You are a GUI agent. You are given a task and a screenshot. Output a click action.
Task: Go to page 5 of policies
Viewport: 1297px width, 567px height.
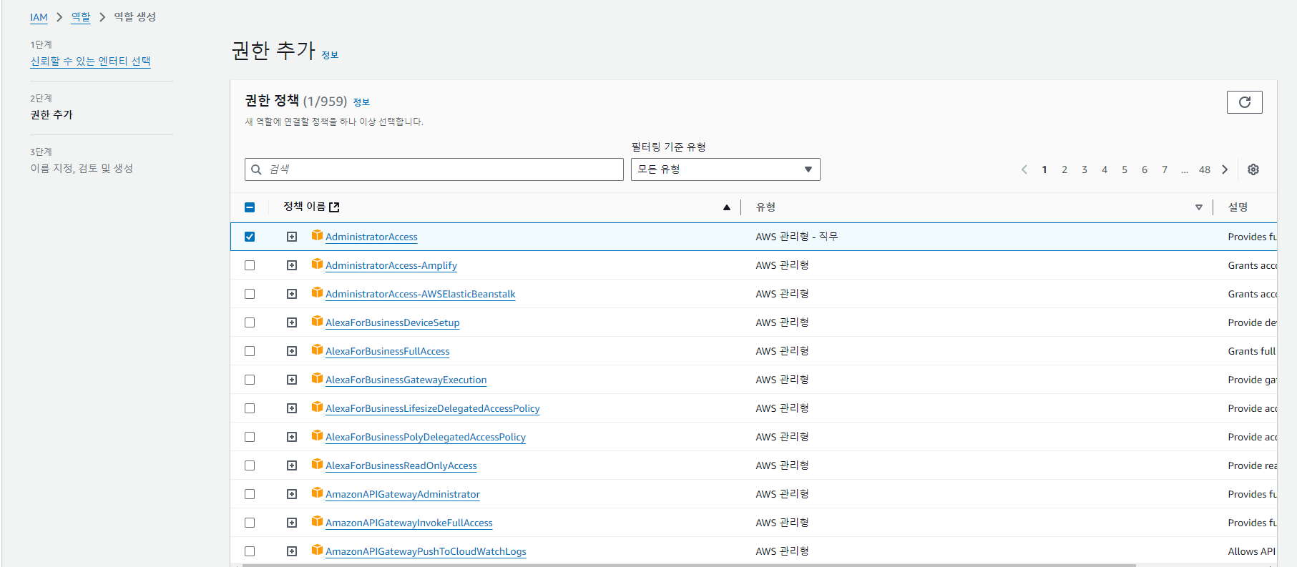[1125, 169]
